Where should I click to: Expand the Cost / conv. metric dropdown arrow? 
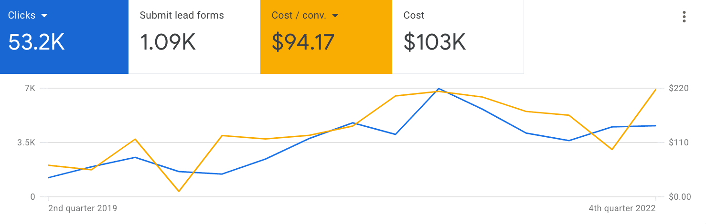click(x=335, y=16)
